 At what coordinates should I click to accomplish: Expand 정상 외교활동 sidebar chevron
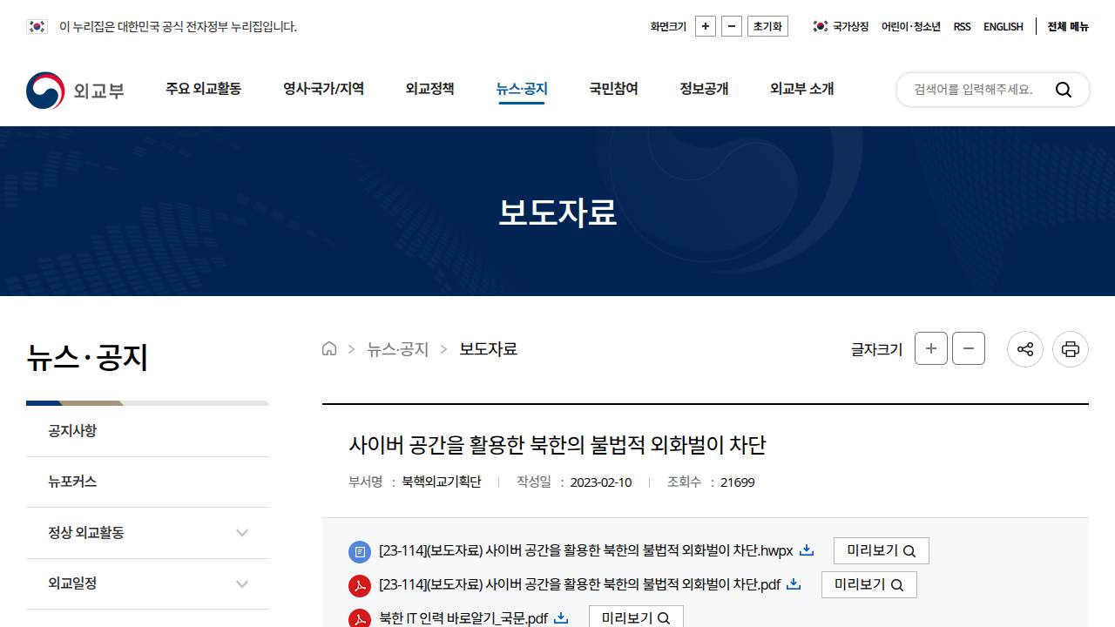(242, 533)
